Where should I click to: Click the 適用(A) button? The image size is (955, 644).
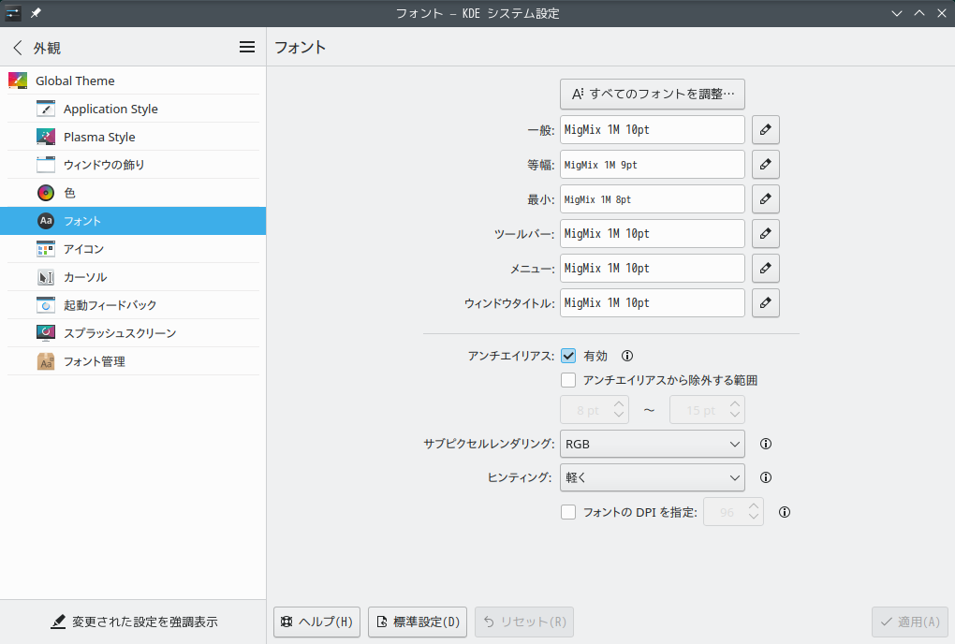tap(910, 622)
